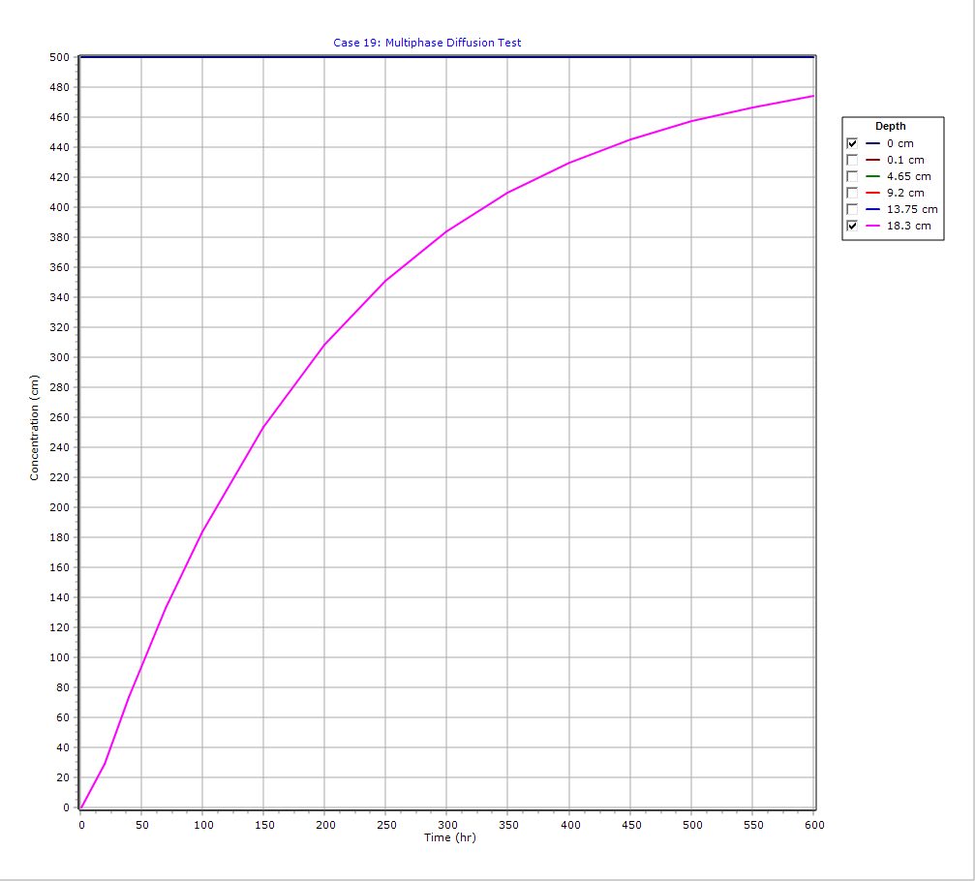
Task: Enable the 0.1 cm depth series checkbox
Action: point(852,160)
